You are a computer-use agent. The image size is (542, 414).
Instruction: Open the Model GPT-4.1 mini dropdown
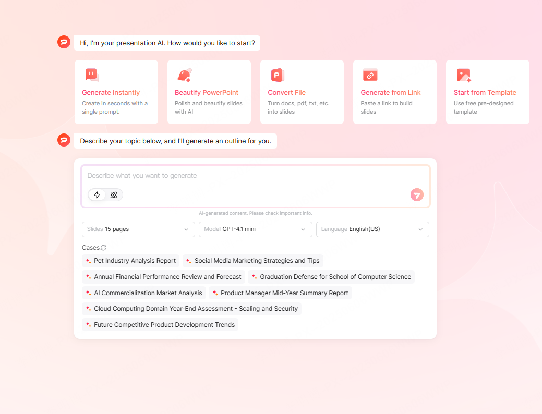point(255,229)
